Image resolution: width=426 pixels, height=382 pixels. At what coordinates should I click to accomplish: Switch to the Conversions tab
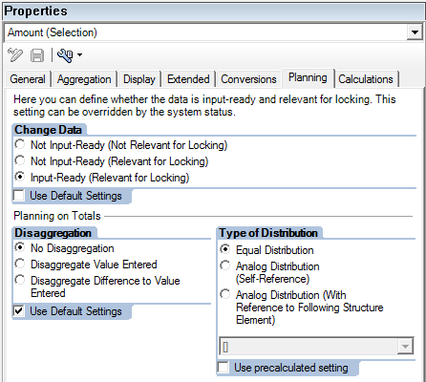[248, 79]
